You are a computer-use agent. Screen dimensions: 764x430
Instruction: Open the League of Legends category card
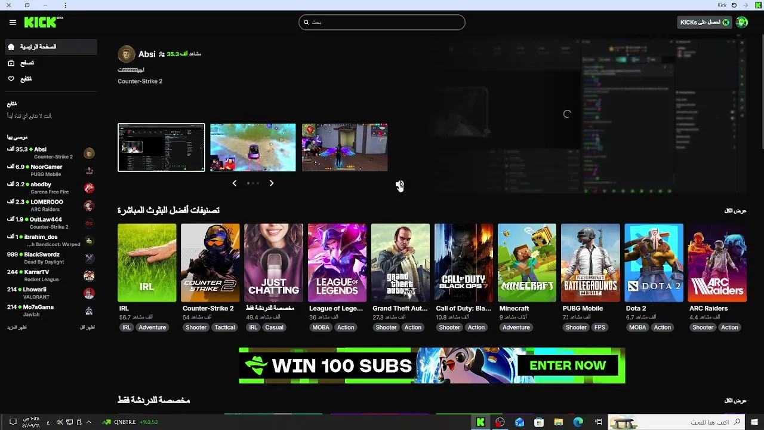[x=337, y=263]
